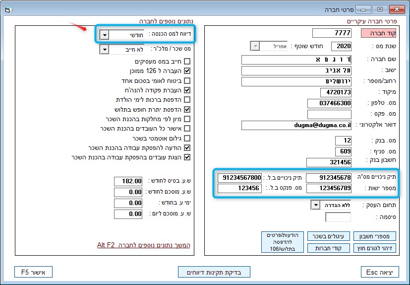Click מספר ישות field 123456789
Viewport: 410px width, 285px height.
(329, 188)
